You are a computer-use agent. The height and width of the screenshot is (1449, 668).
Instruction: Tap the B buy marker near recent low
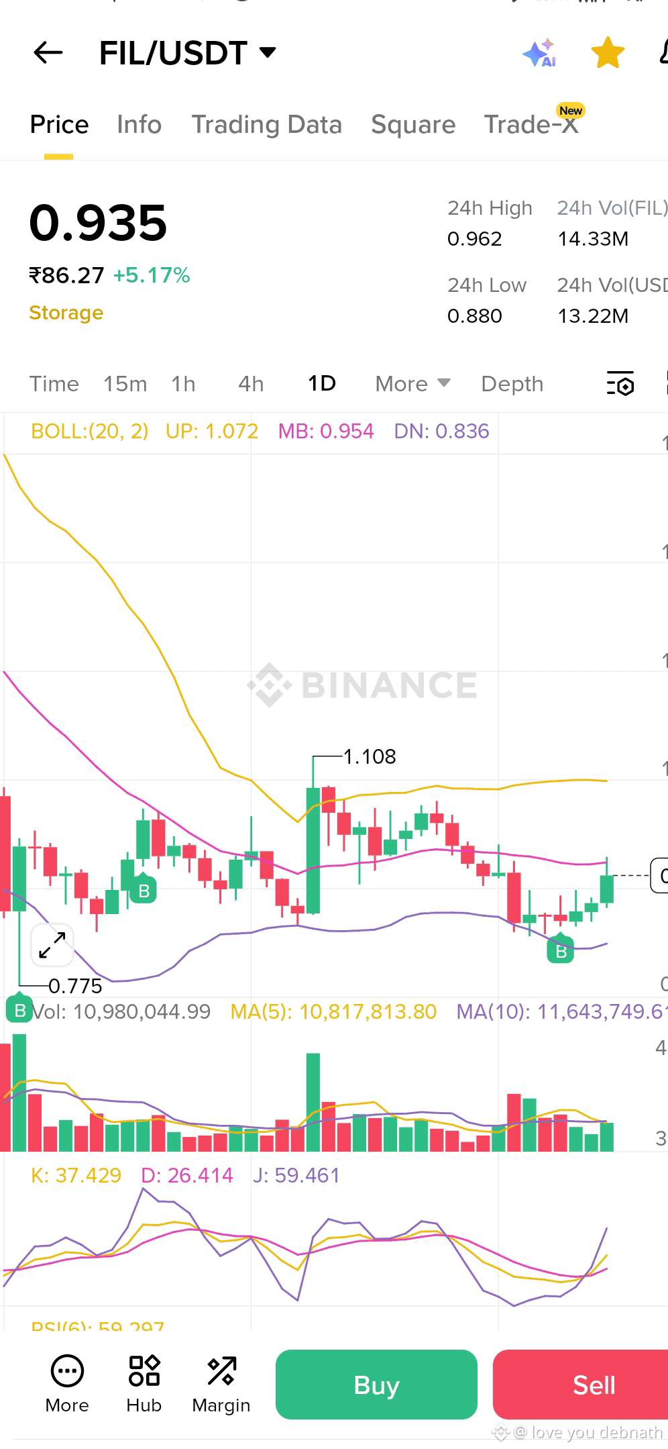coord(561,949)
